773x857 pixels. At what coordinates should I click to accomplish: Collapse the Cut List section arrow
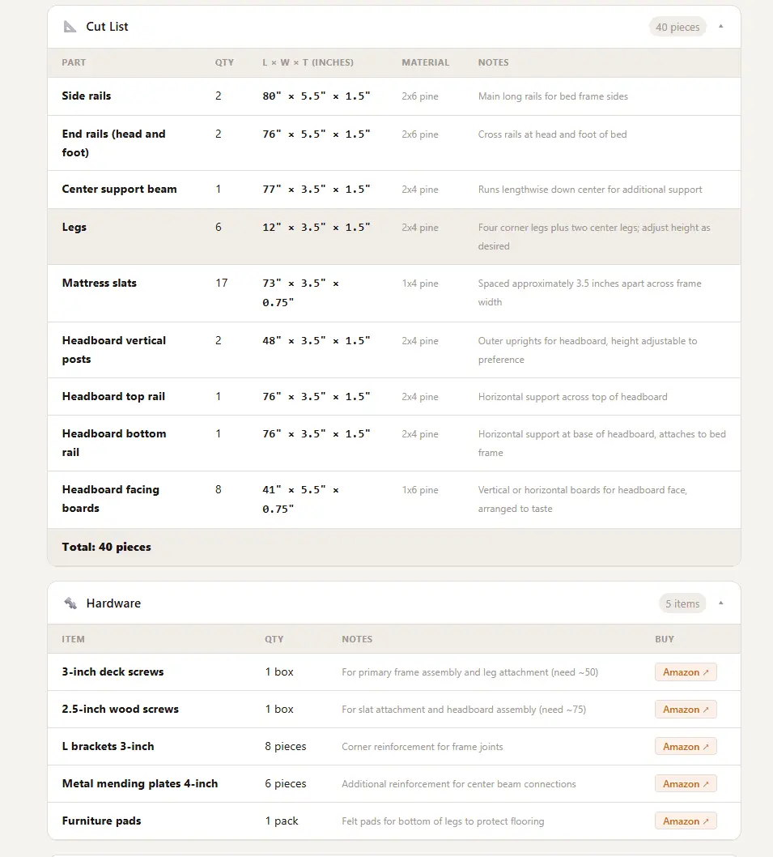(720, 26)
